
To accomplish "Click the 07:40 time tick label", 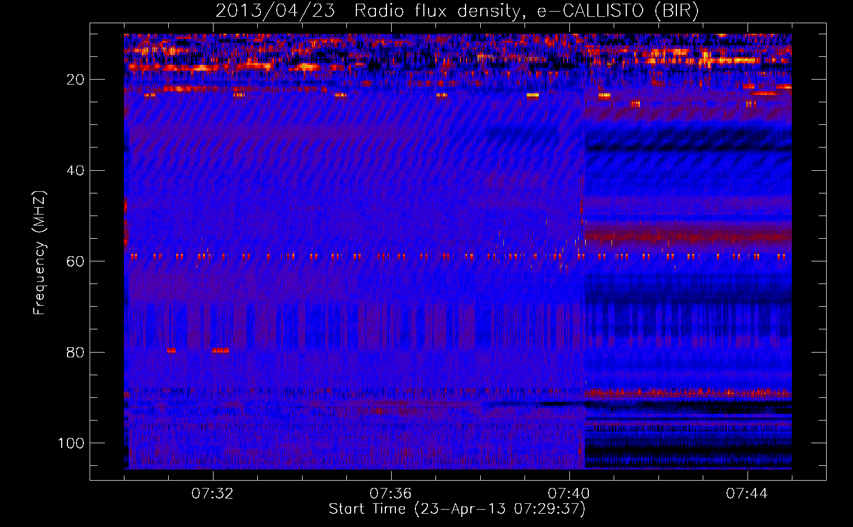I will pos(569,494).
